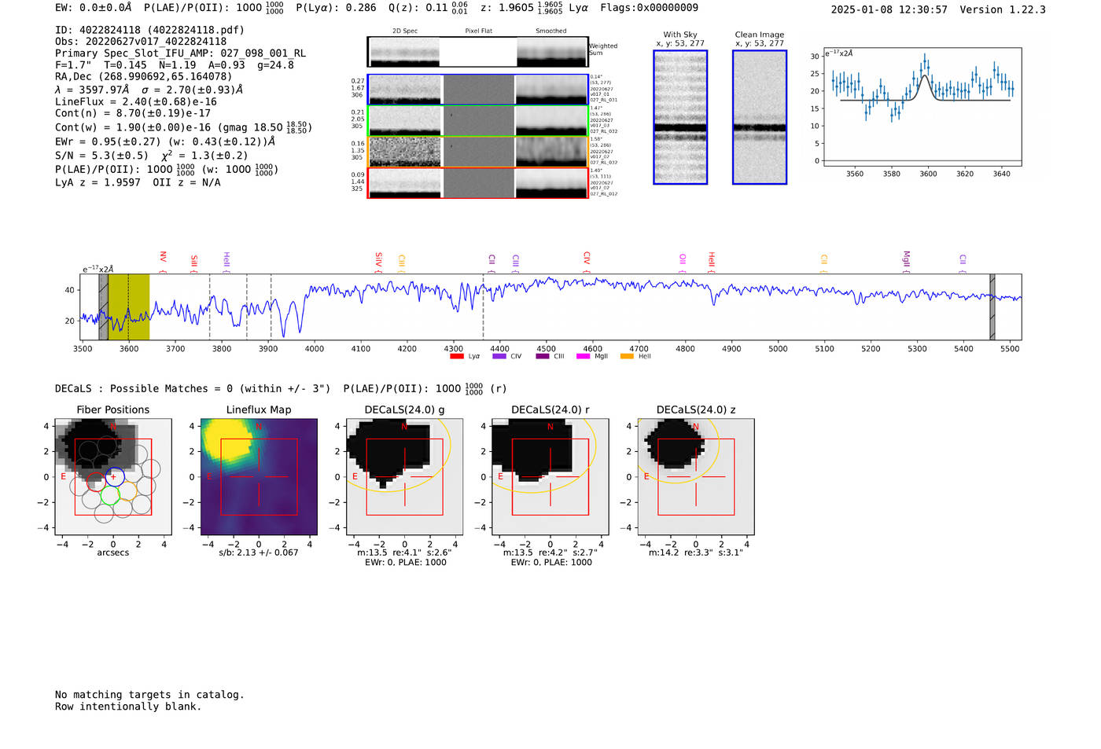Click the SiIV line marker above spectrum

pos(378,262)
